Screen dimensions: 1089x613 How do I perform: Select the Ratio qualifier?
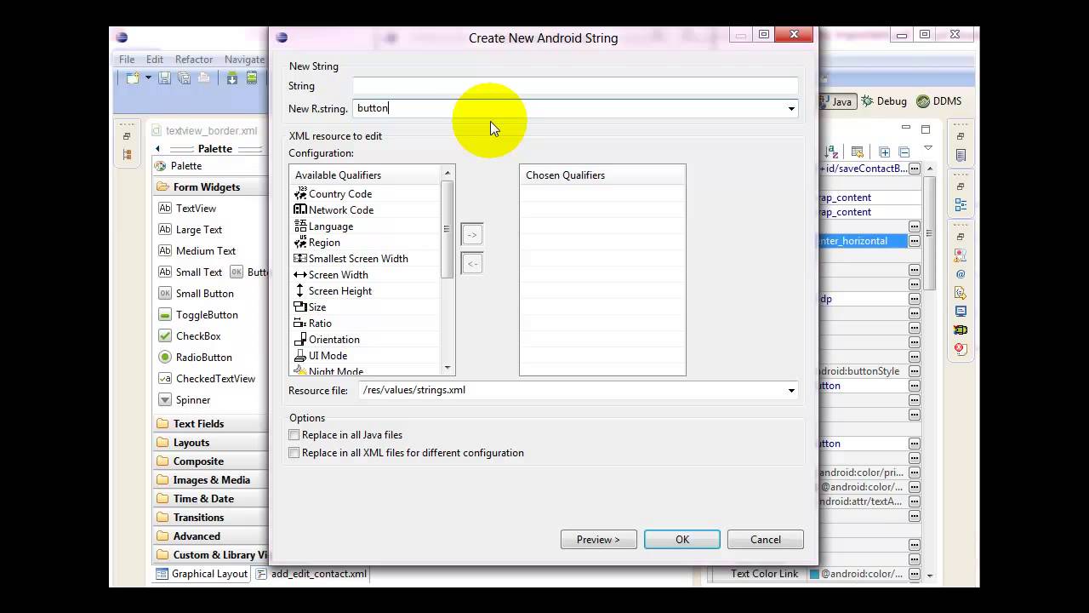312,324
